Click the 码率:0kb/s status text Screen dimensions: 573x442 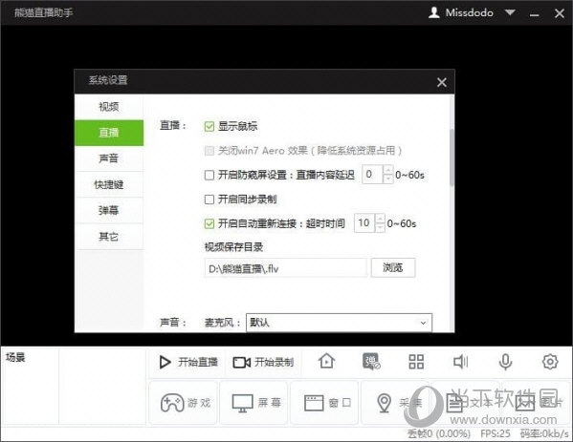coord(544,433)
